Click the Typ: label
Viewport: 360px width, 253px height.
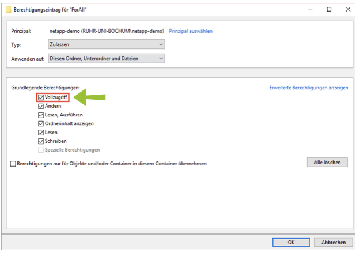16,45
